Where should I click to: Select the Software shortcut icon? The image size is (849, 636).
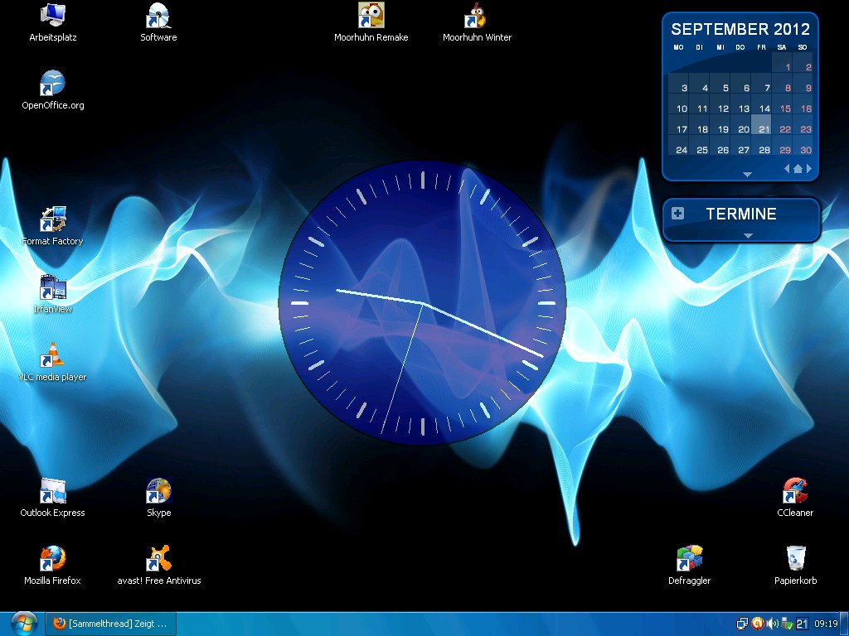[158, 22]
